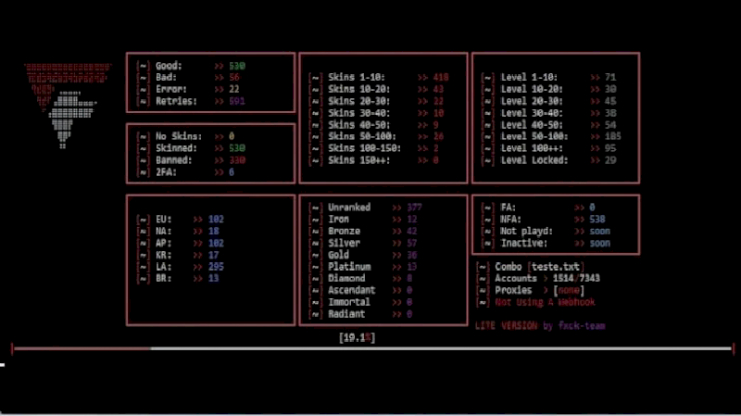Click the "Level 100++:" label
Viewport: 741px width, 416px height.
pyautogui.click(x=532, y=148)
